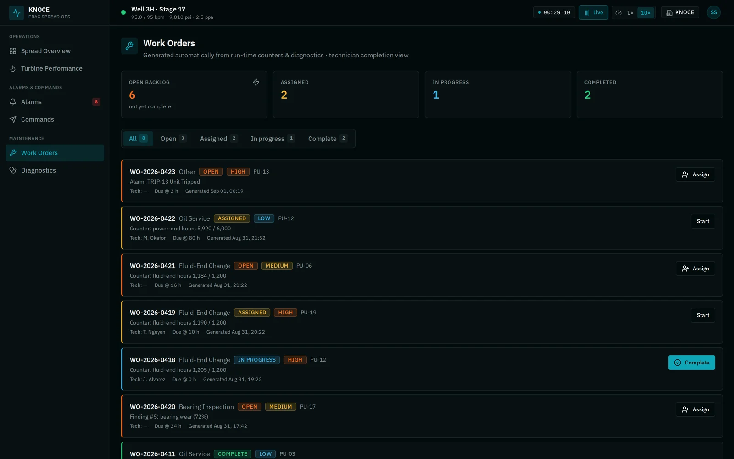The width and height of the screenshot is (734, 459).
Task: Click COMPLETE badge on WO-2026-0411
Action: 233,454
